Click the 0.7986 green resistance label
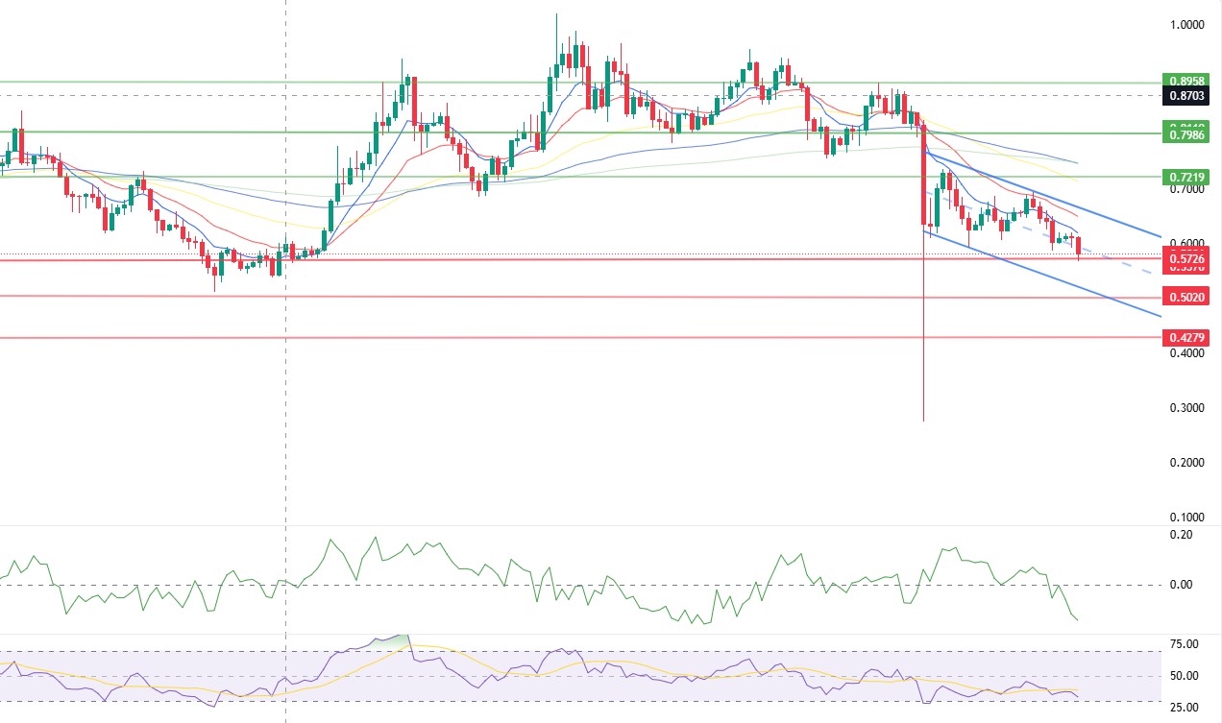Image resolution: width=1222 pixels, height=723 pixels. point(1185,135)
